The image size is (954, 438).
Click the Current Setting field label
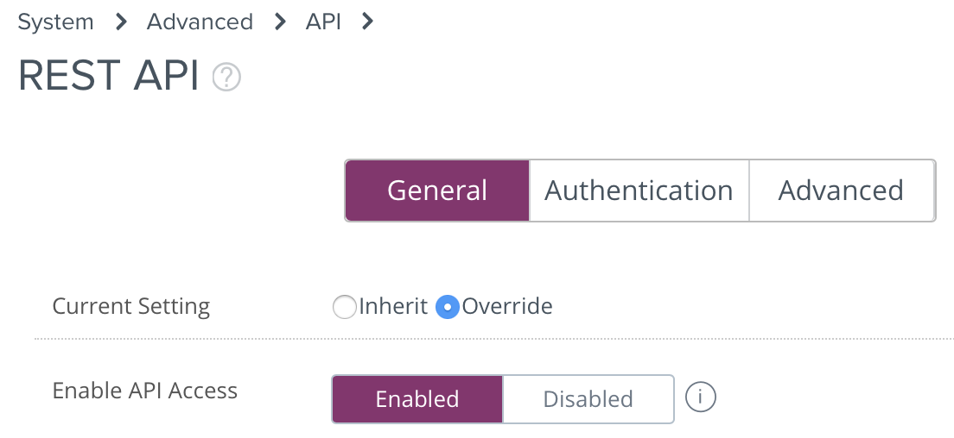pos(131,306)
